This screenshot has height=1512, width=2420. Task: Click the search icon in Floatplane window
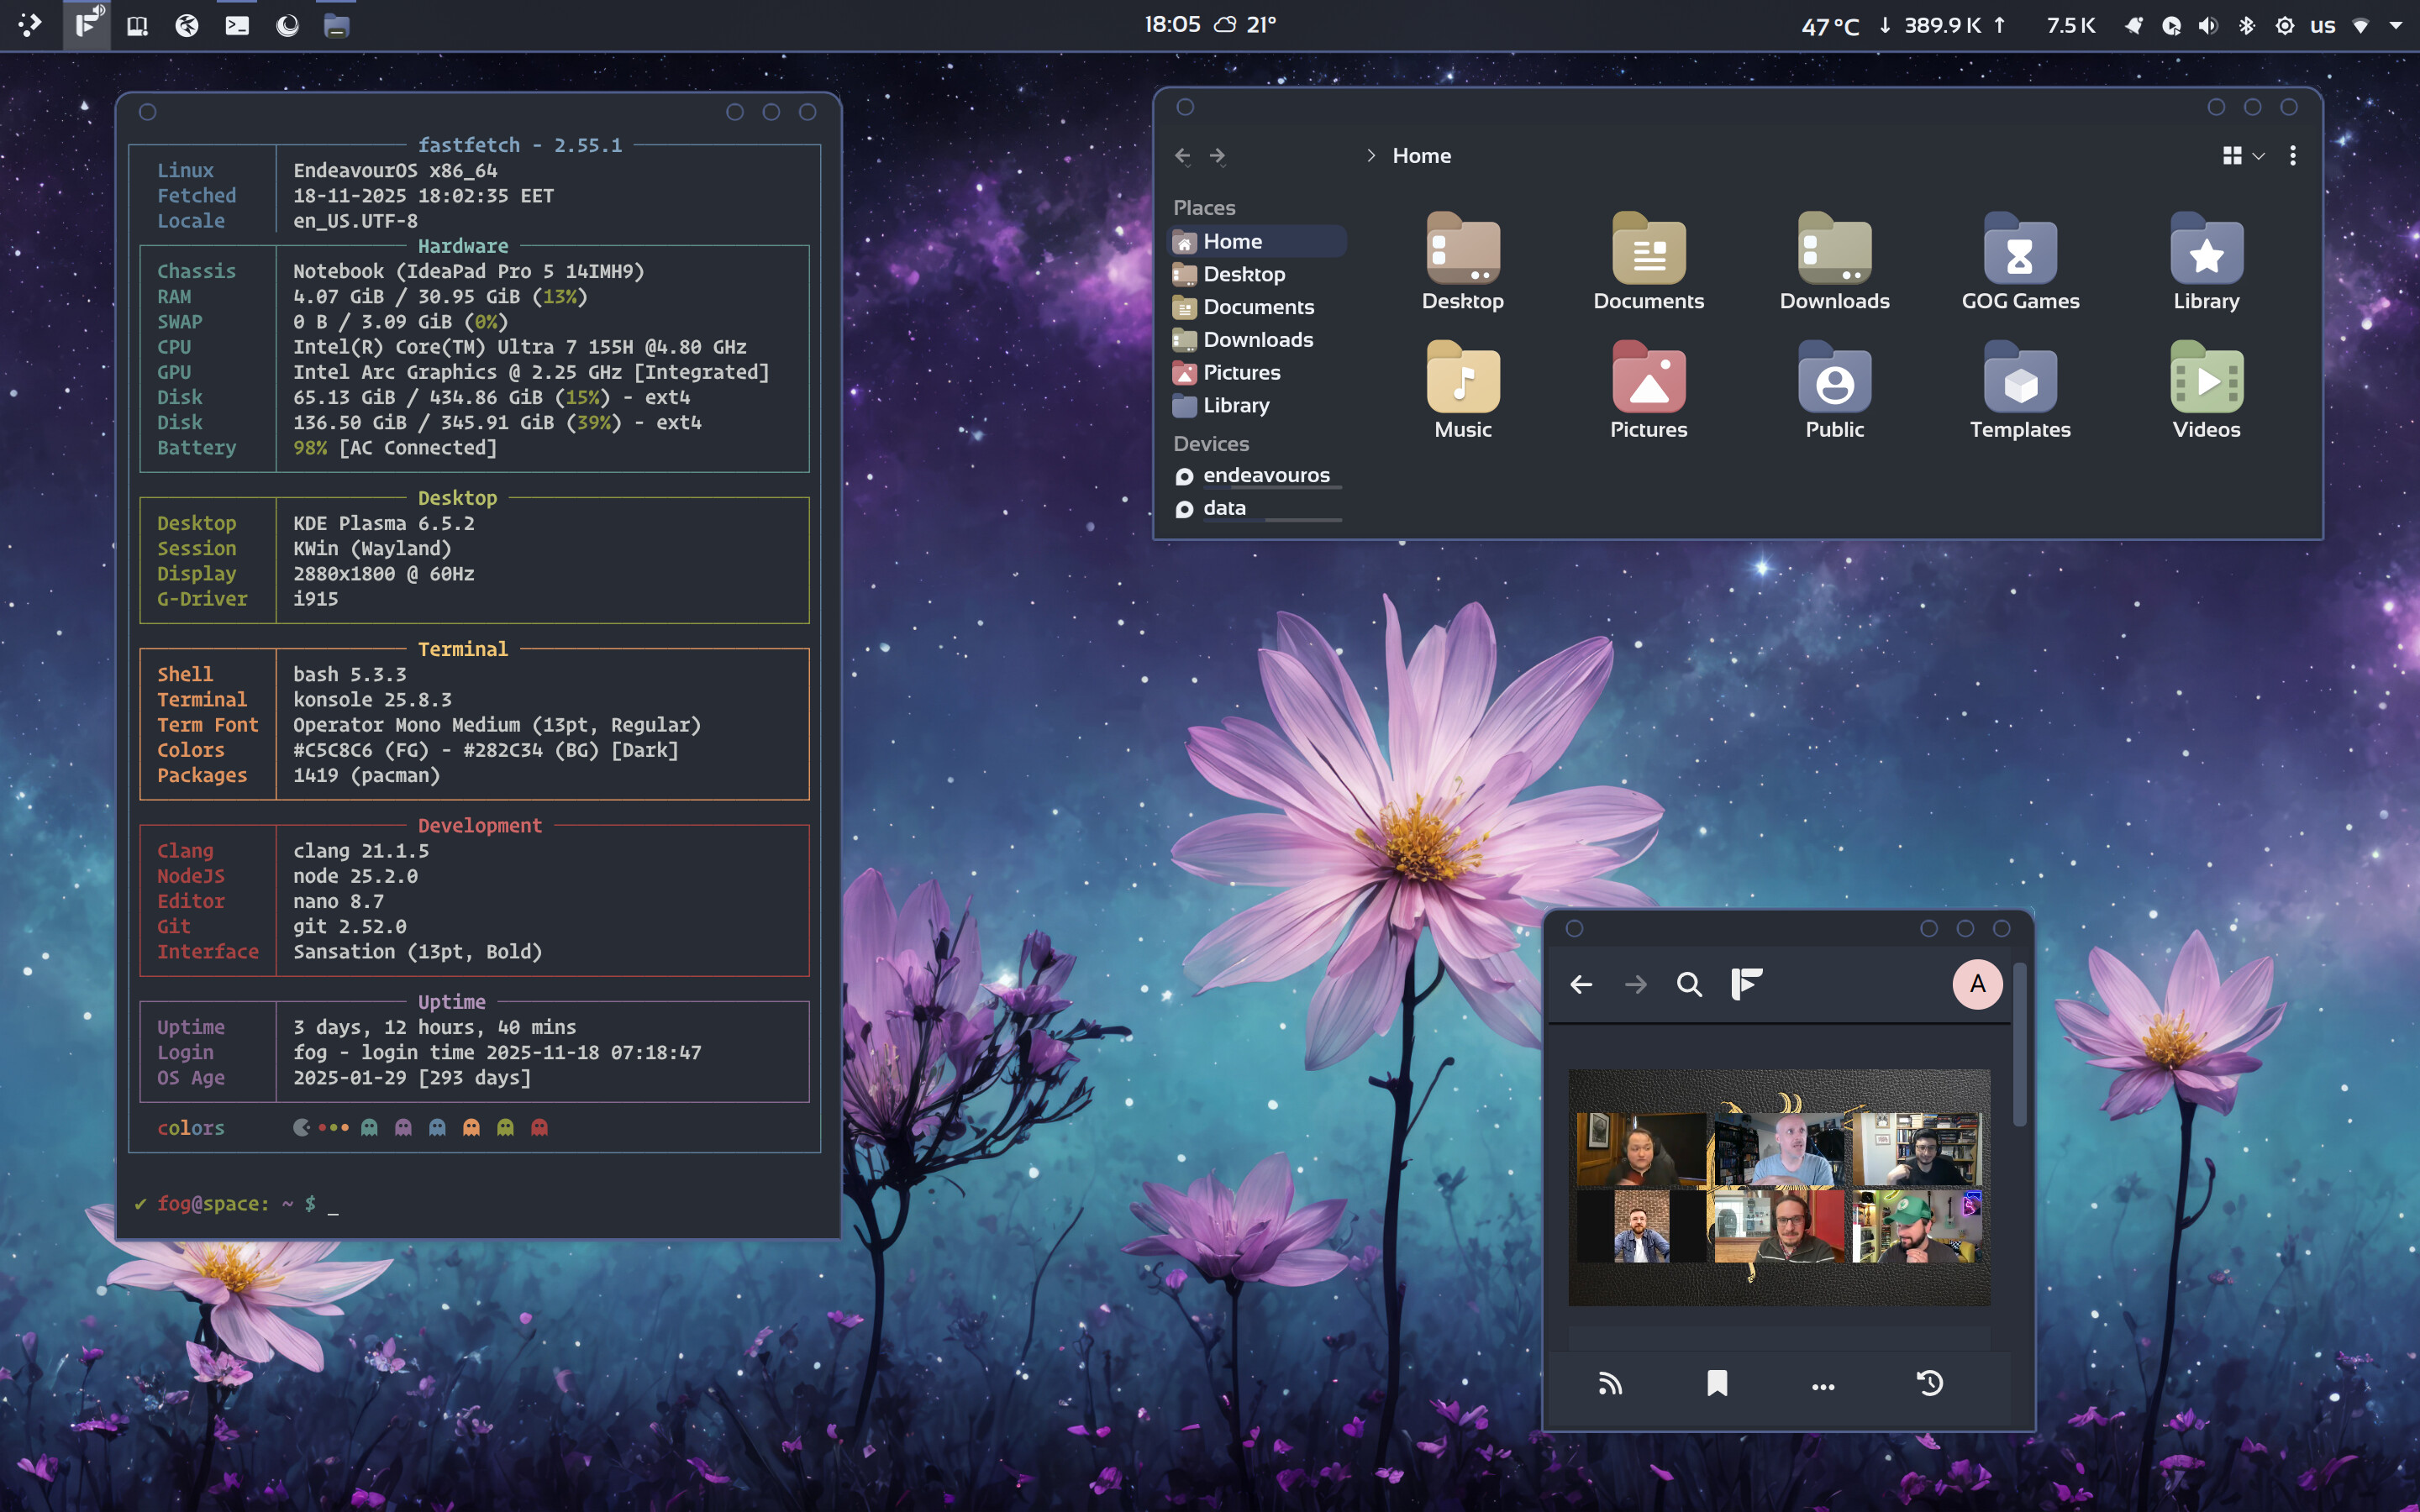pos(1689,985)
